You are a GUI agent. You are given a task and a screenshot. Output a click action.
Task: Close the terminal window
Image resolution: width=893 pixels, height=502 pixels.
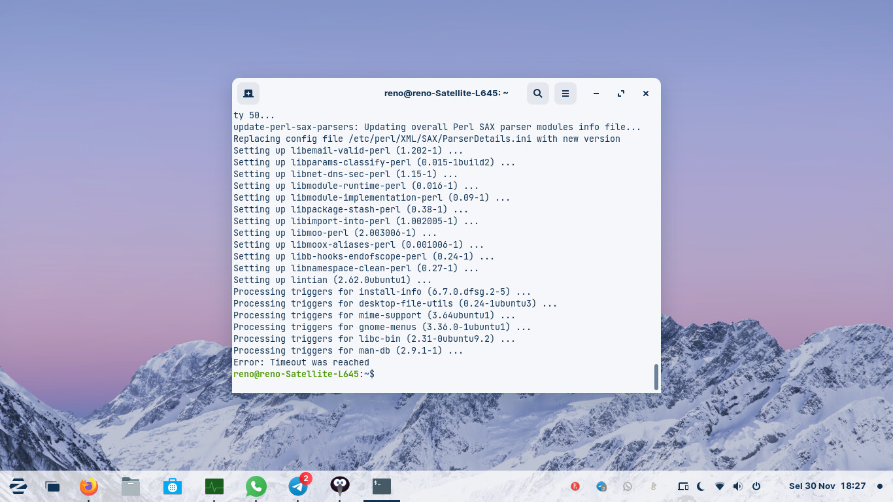tap(646, 93)
